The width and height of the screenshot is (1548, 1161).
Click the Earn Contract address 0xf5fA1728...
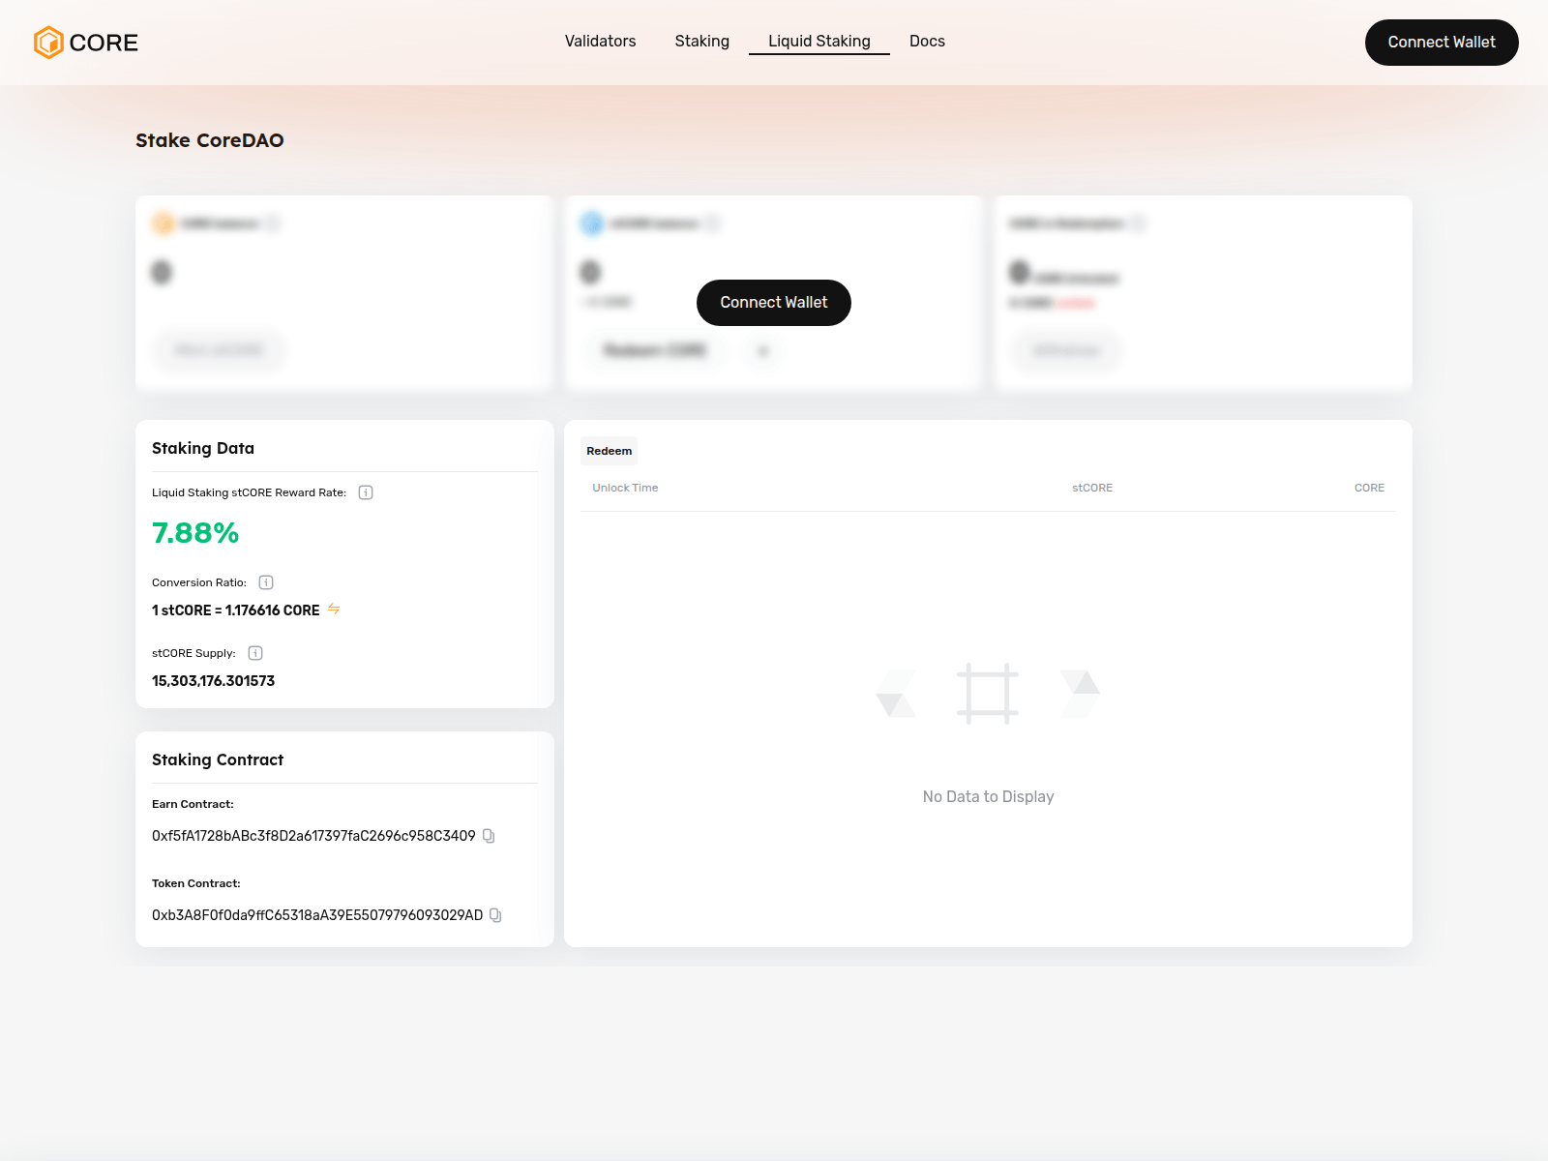pyautogui.click(x=313, y=836)
